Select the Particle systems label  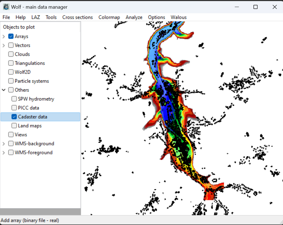[32, 81]
